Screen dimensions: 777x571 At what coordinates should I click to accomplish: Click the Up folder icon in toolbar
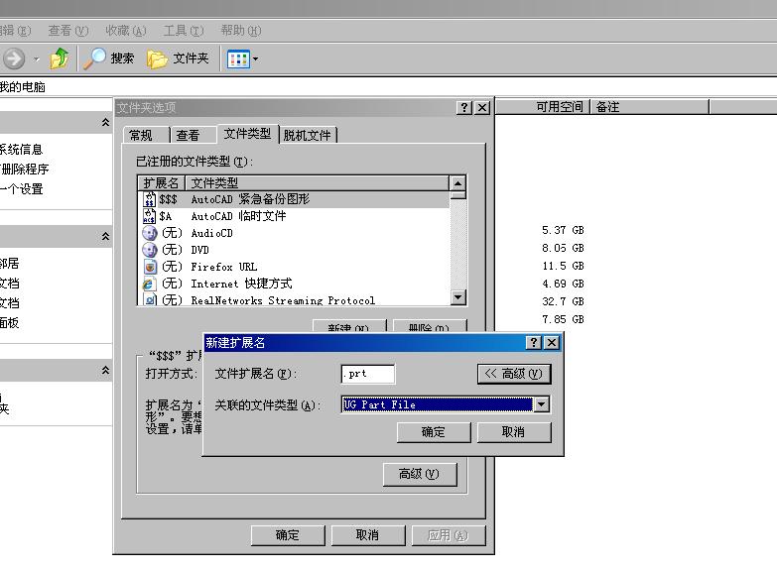pyautogui.click(x=60, y=58)
